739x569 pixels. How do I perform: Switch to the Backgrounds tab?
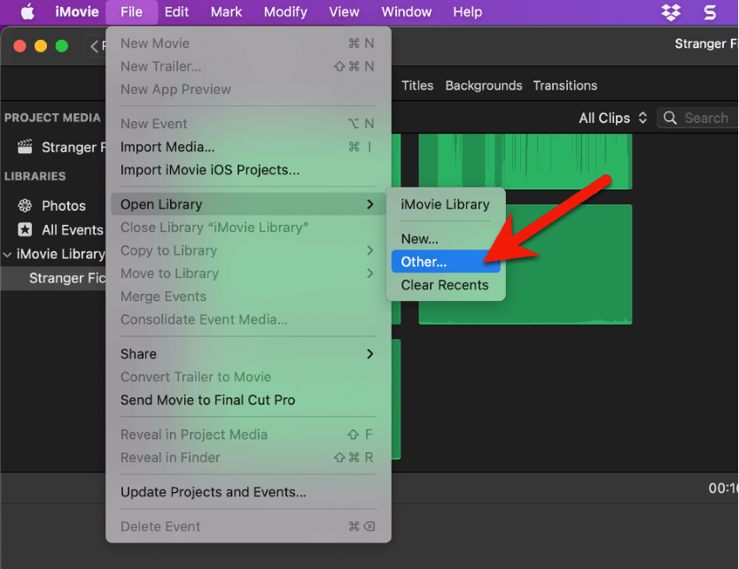484,86
